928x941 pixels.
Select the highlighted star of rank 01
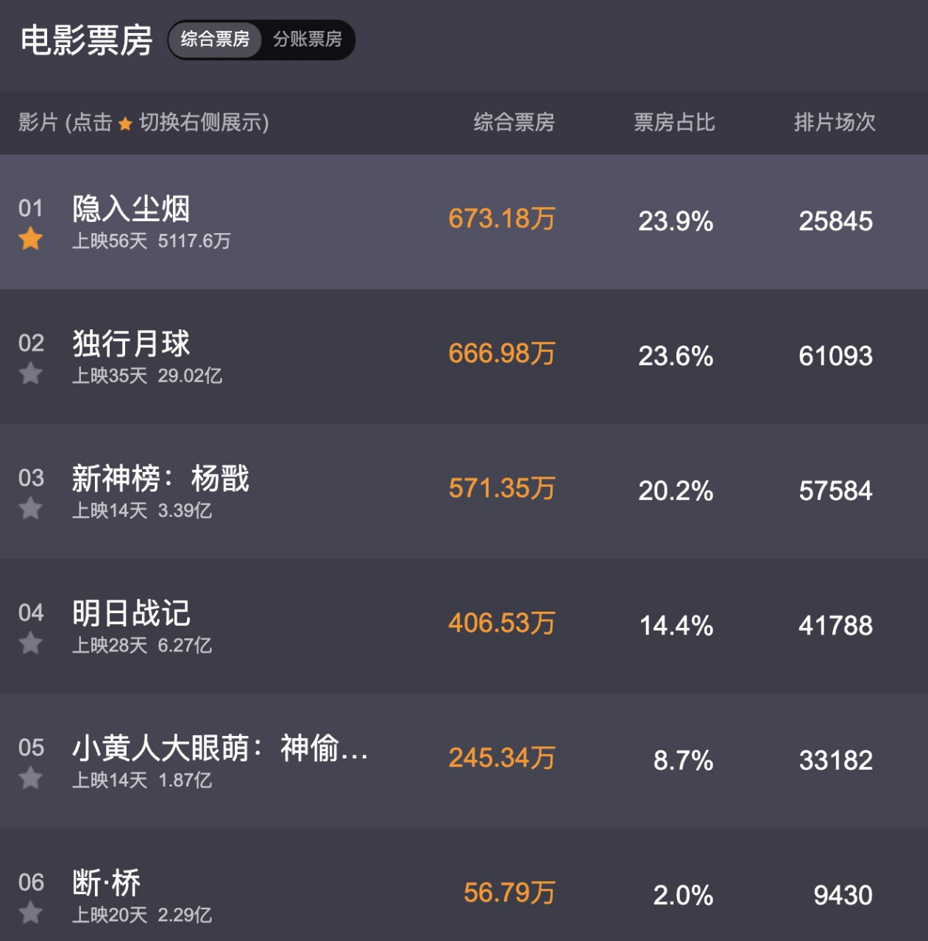[x=31, y=240]
